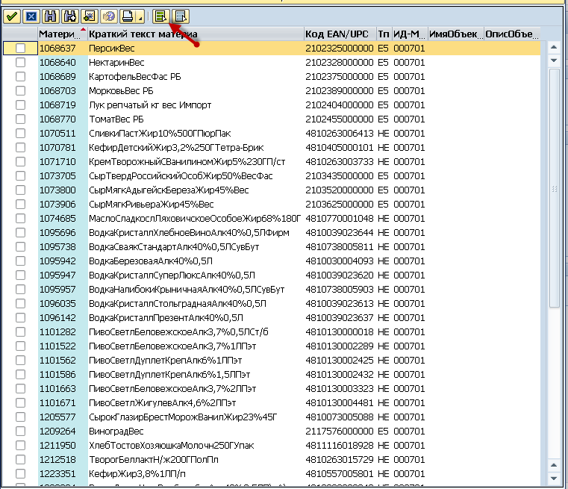
Task: Click ТворогБеллактН/ж200ГПолПл
Action: [x=154, y=459]
